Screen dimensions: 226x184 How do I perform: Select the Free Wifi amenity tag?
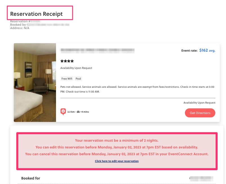(x=67, y=79)
